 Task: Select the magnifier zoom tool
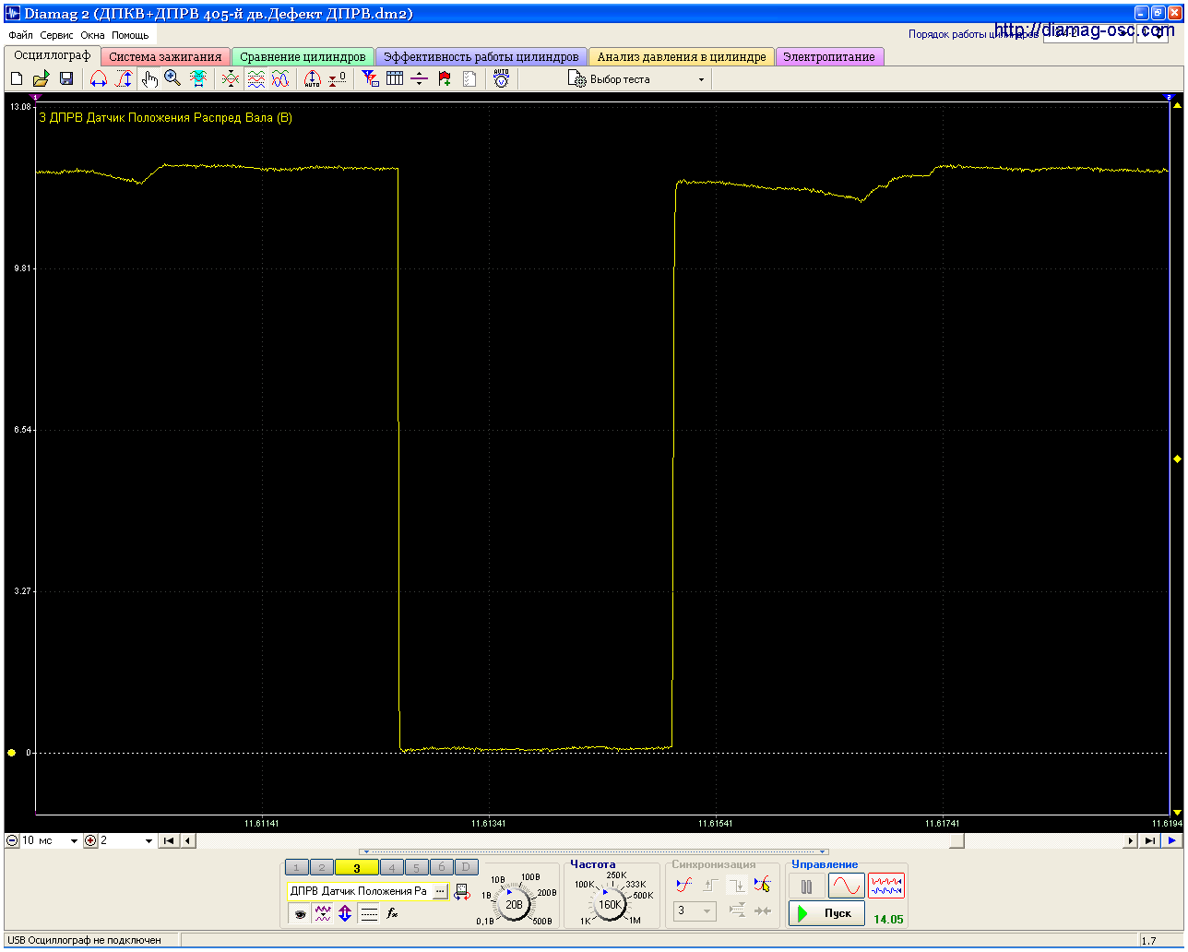point(172,79)
